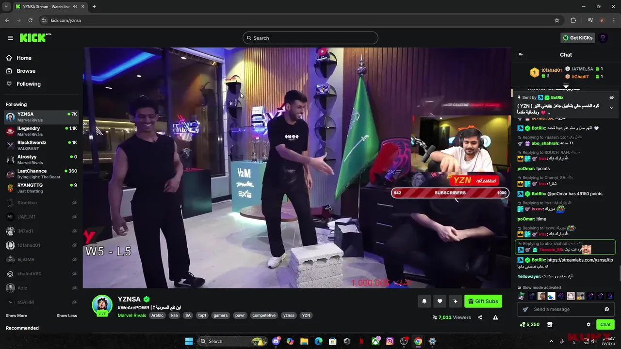Open the Windows Start menu
Screen dimensions: 621x349
point(189,341)
